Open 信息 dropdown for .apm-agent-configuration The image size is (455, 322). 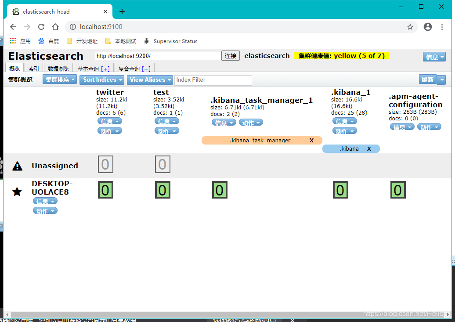pos(402,127)
